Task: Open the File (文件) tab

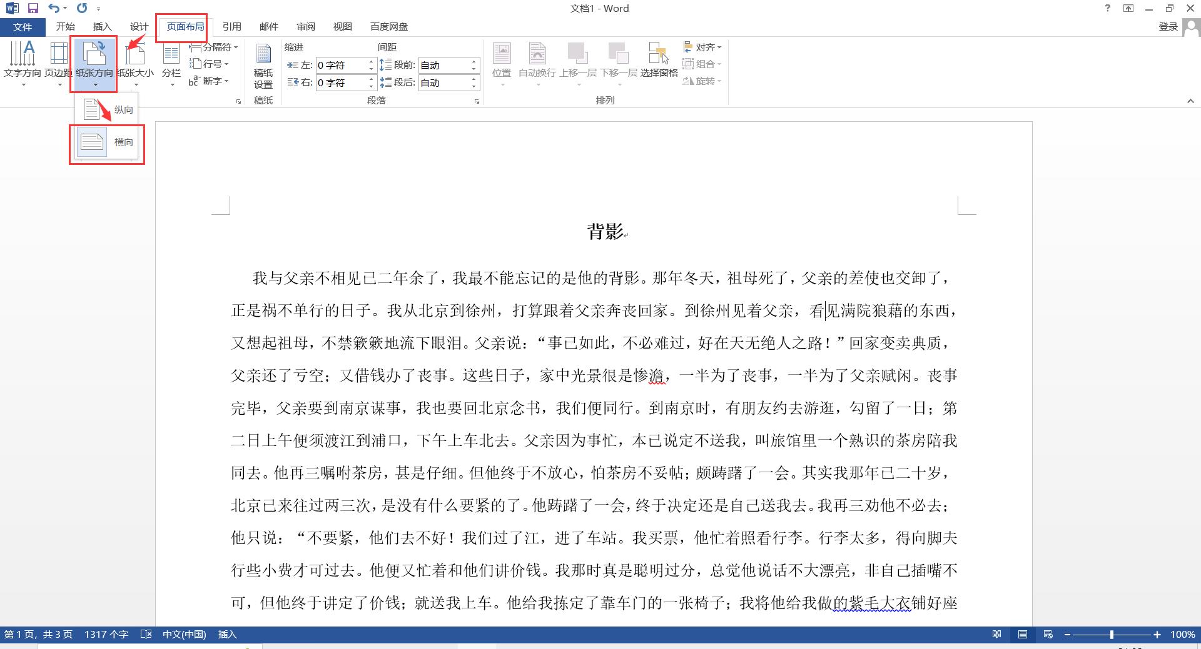Action: [x=23, y=27]
